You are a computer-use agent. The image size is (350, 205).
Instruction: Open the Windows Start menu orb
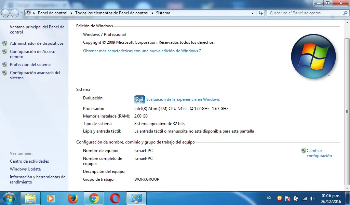pos(9,198)
